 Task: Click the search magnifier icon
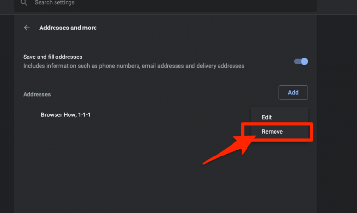[24, 3]
